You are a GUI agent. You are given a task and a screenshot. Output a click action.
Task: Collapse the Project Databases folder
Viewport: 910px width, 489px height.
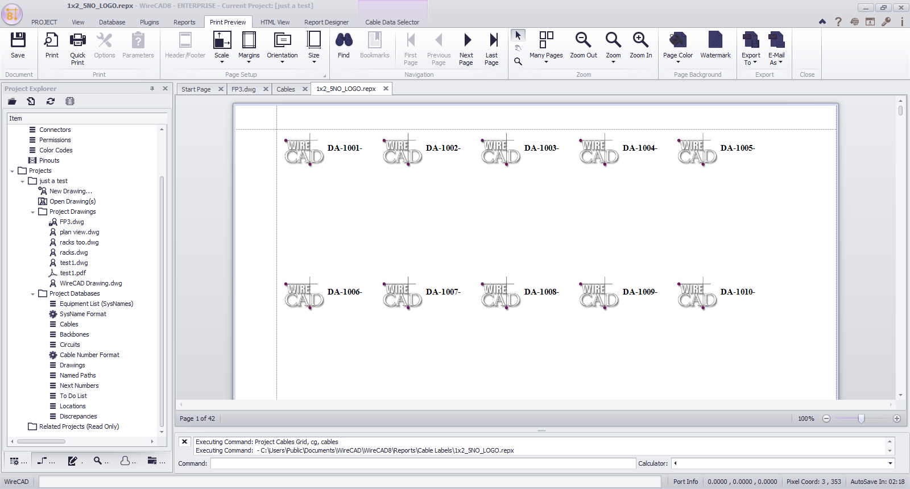pos(32,294)
